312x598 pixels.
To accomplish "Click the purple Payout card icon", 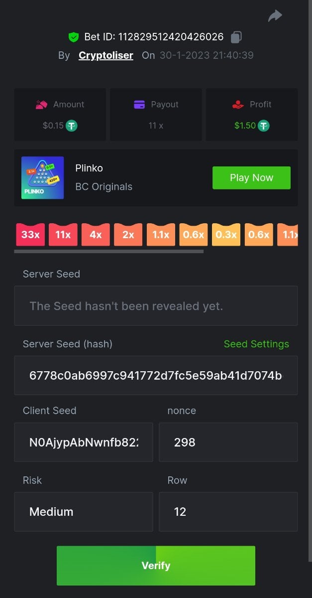I will (139, 105).
